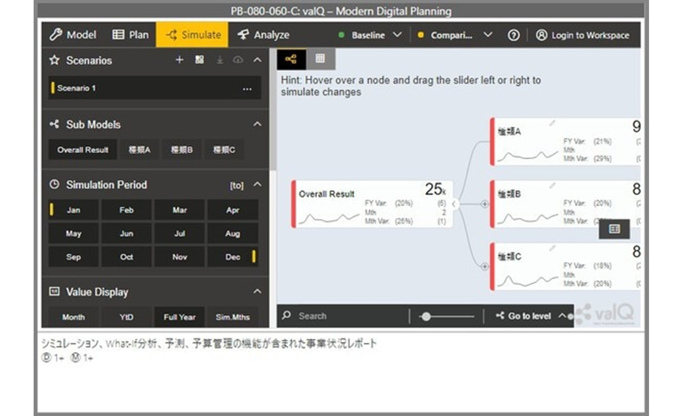Open the Model tab
The width and height of the screenshot is (694, 416).
pyautogui.click(x=73, y=35)
